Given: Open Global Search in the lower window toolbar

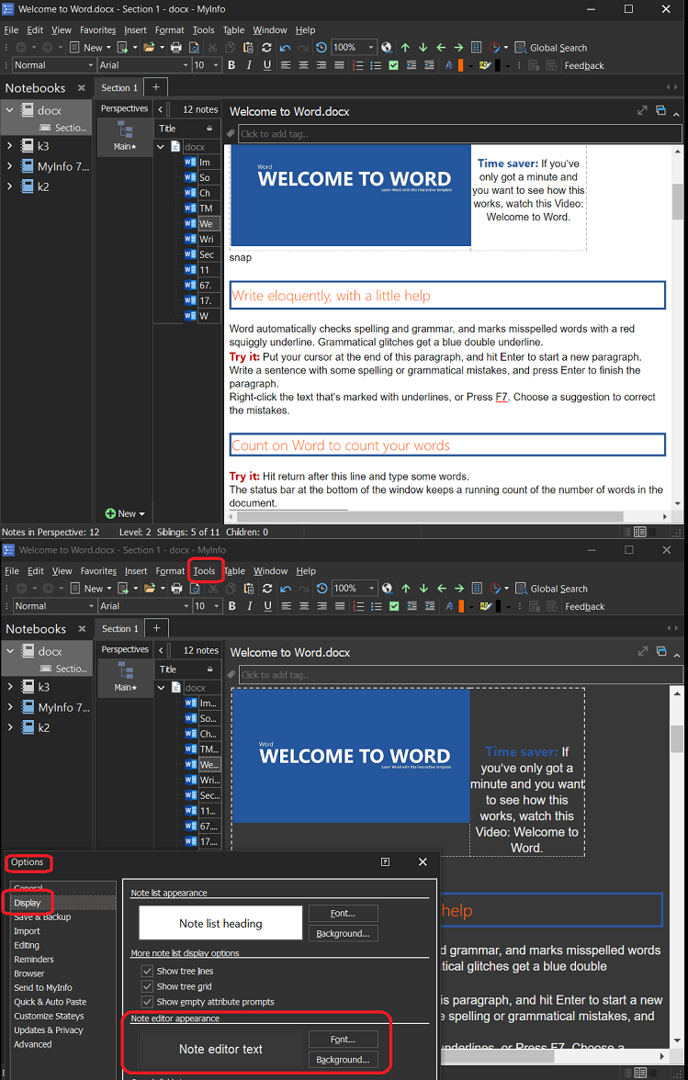Looking at the screenshot, I should [x=551, y=589].
